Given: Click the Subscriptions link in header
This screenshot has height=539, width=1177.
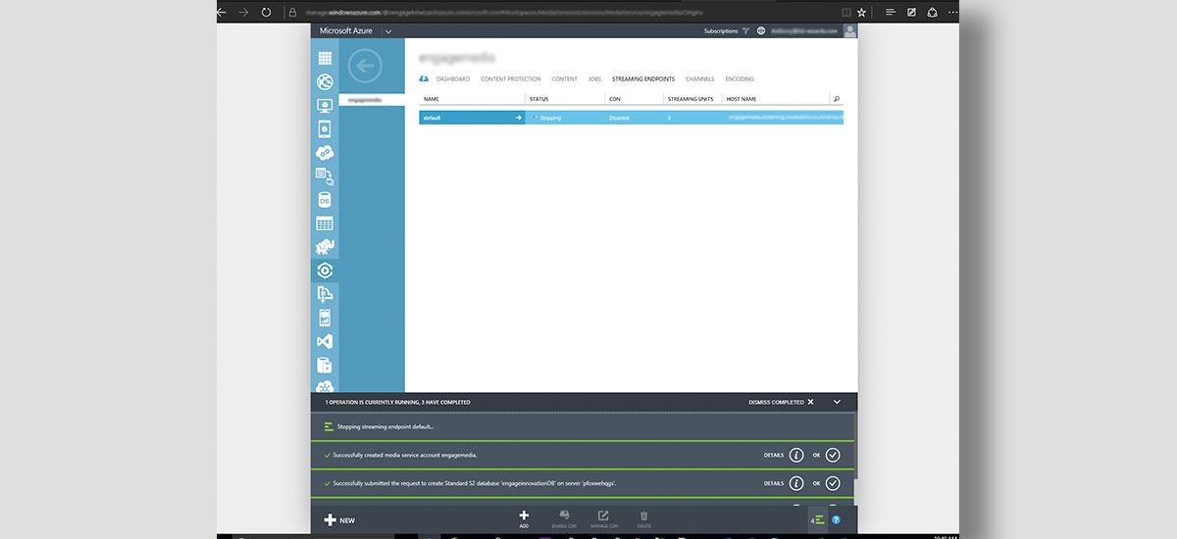Looking at the screenshot, I should pyautogui.click(x=721, y=31).
